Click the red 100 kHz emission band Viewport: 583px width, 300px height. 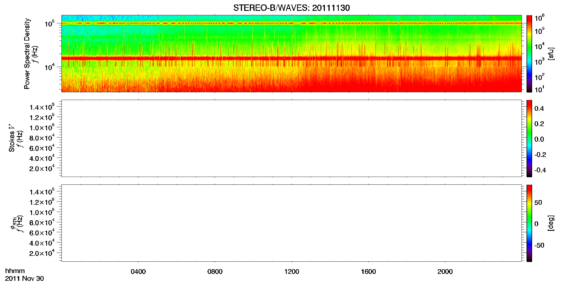tap(291, 23)
